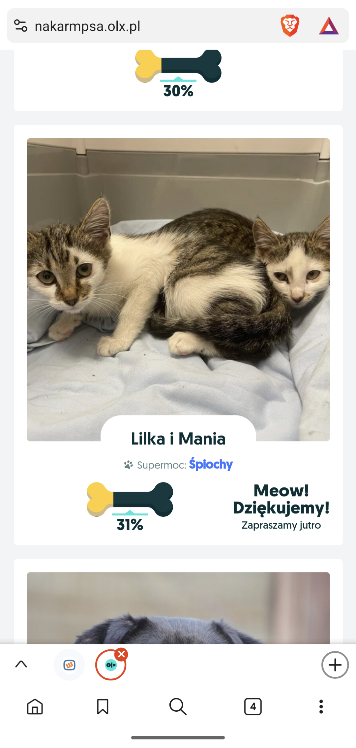Expand the tab strip with up chevron

pyautogui.click(x=21, y=664)
